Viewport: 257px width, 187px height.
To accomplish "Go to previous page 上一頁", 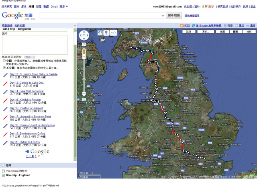I will coord(30,156).
